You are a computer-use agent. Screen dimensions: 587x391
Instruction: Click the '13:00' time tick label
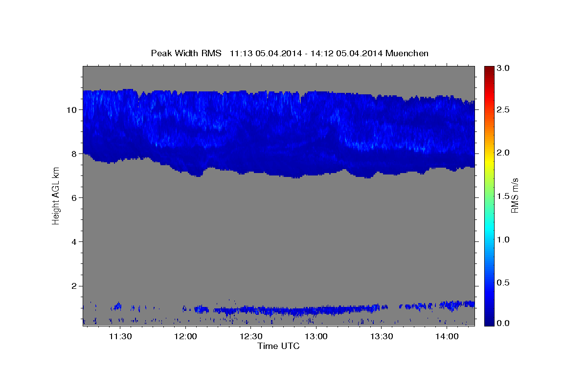click(x=316, y=336)
